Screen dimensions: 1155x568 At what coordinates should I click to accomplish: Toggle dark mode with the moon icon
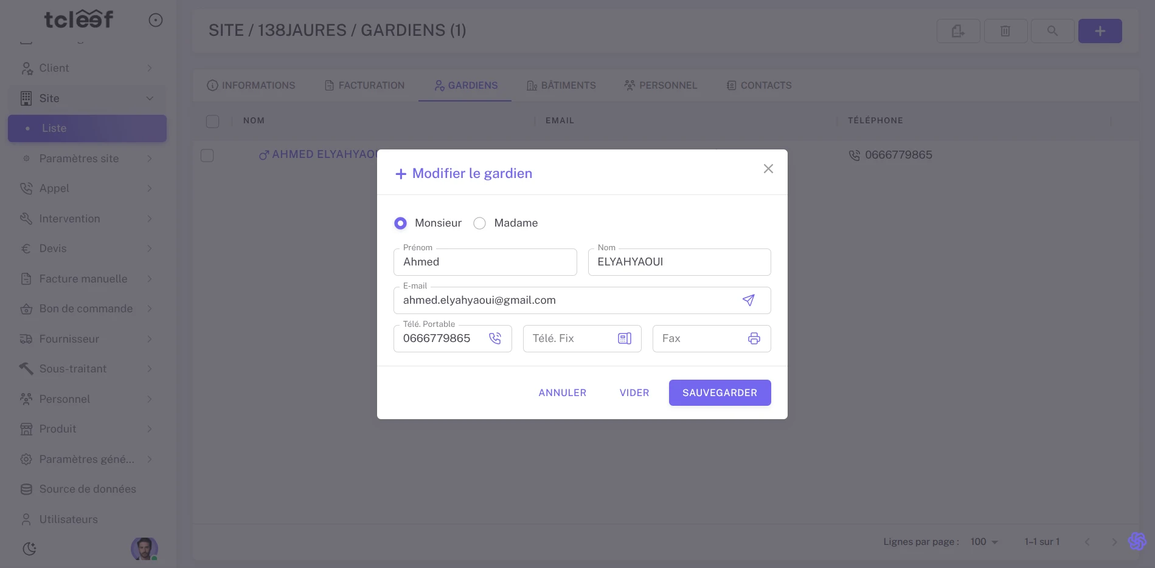[29, 548]
